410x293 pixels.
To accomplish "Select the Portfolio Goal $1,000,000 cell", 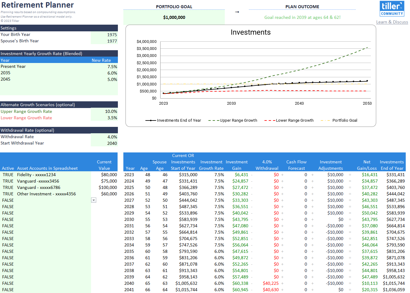I will tap(174, 17).
